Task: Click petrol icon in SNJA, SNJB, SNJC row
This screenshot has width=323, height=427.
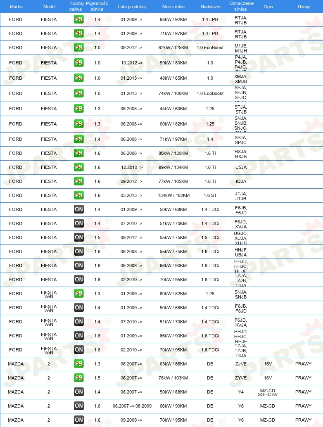Action: click(x=79, y=124)
